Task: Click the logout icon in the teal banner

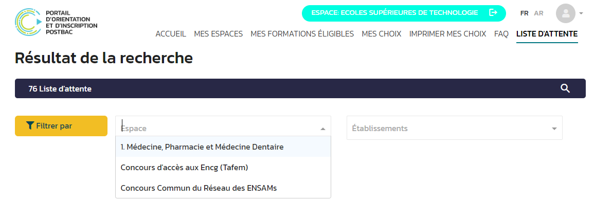Action: point(493,13)
